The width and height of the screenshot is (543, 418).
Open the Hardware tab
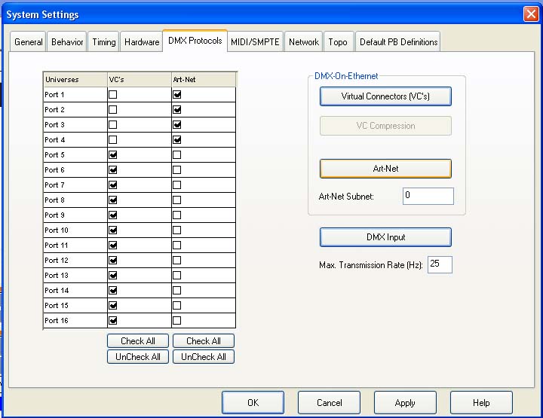click(x=142, y=42)
